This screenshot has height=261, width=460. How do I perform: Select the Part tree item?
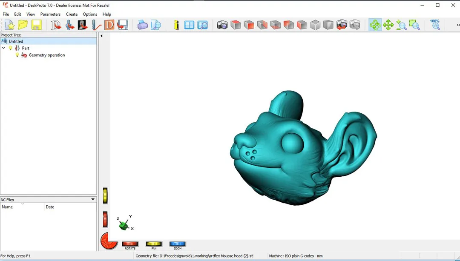[26, 48]
